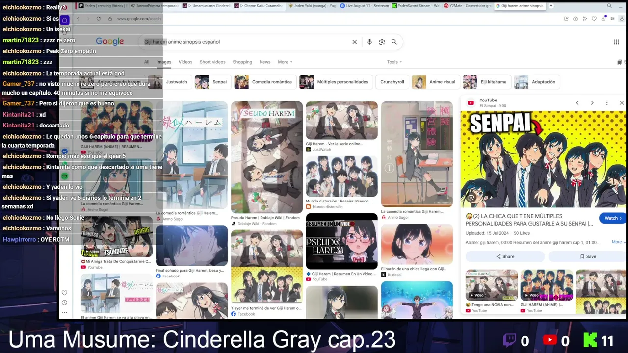Filter images by Senpai chip
Viewport: 628px width, 353px height.
[212, 82]
